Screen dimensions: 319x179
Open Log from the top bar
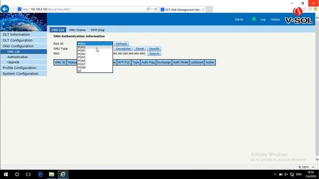(263, 19)
